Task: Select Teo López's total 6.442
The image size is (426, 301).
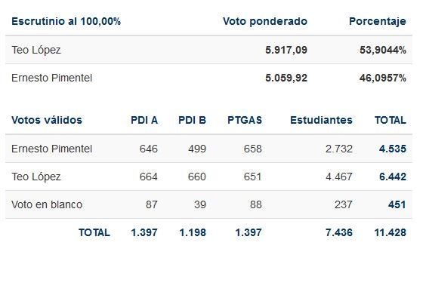Action: click(393, 177)
